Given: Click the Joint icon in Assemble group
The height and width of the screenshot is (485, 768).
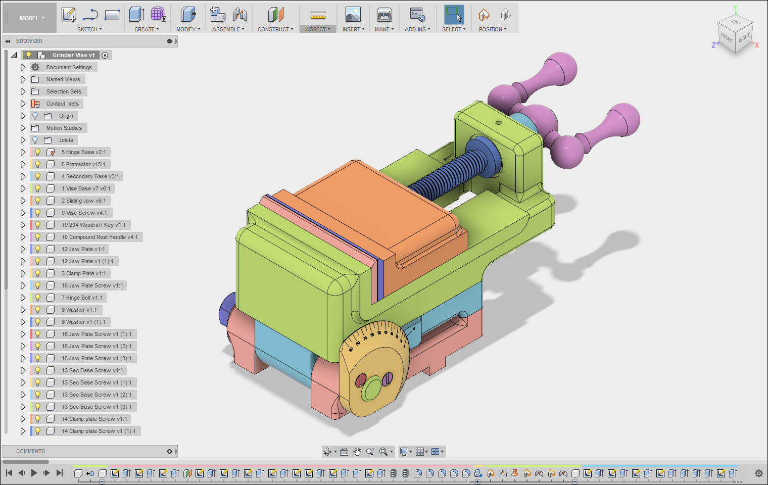Looking at the screenshot, I should click(240, 15).
